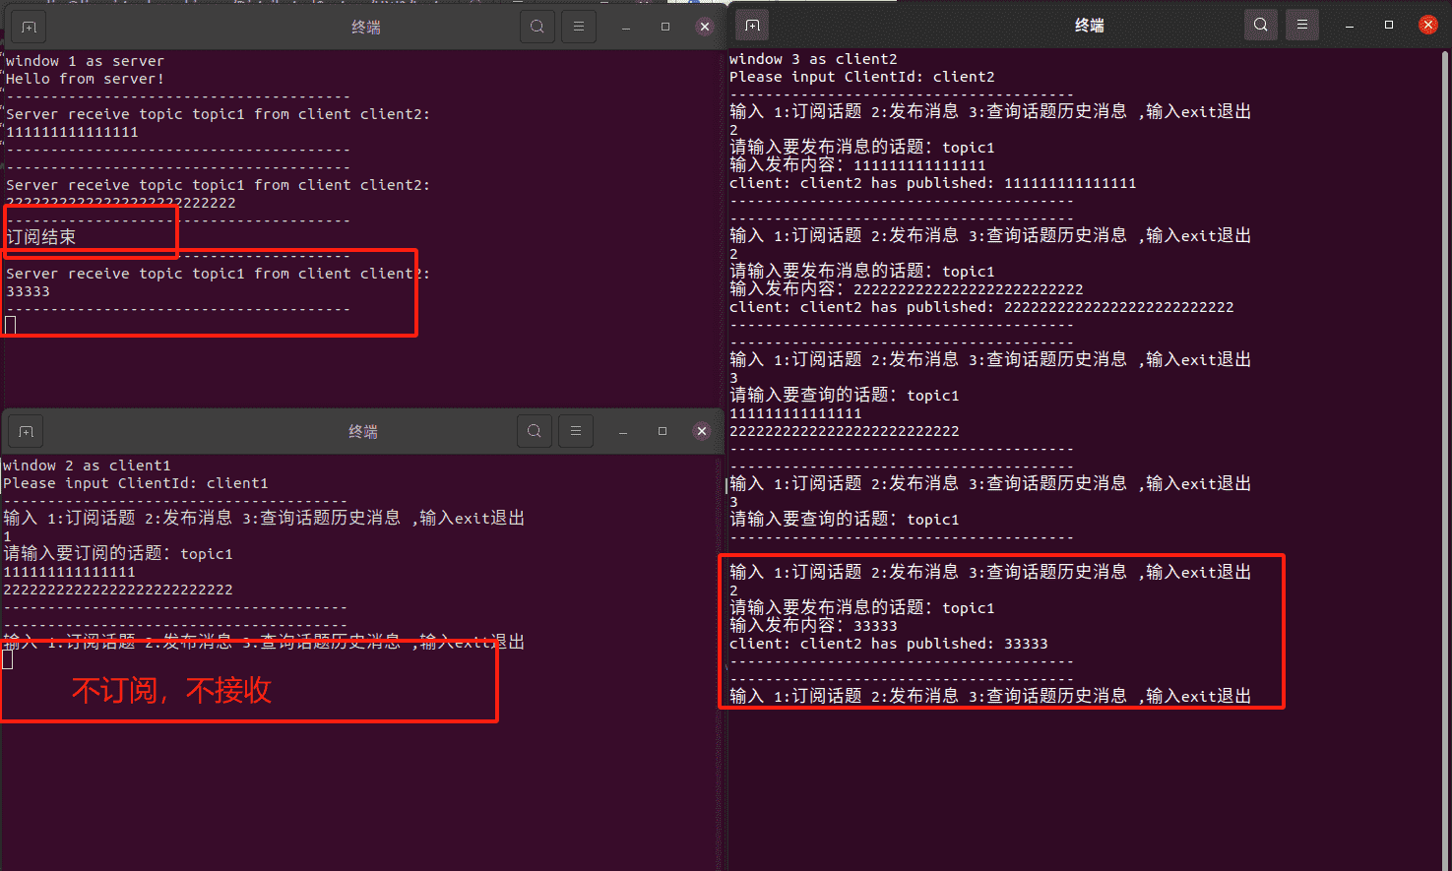Maximize the server terminal window
Viewport: 1452px width, 871px height.
pyautogui.click(x=665, y=27)
